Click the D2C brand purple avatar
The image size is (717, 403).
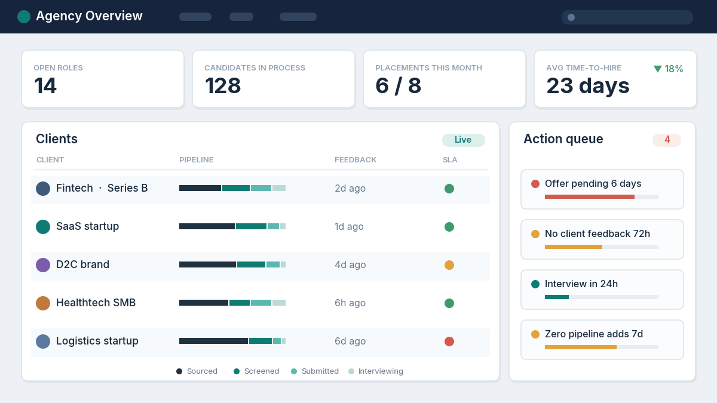tap(43, 265)
